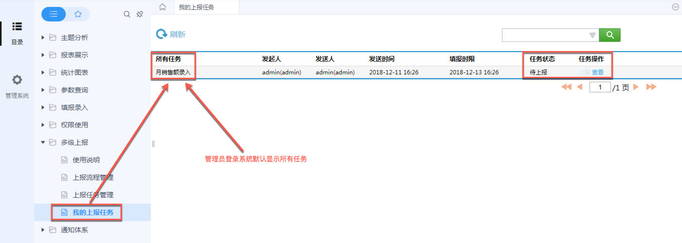This screenshot has width=682, height=243.
Task: Click the 2018-12-11 16:26 send time cell
Action: (x=394, y=72)
